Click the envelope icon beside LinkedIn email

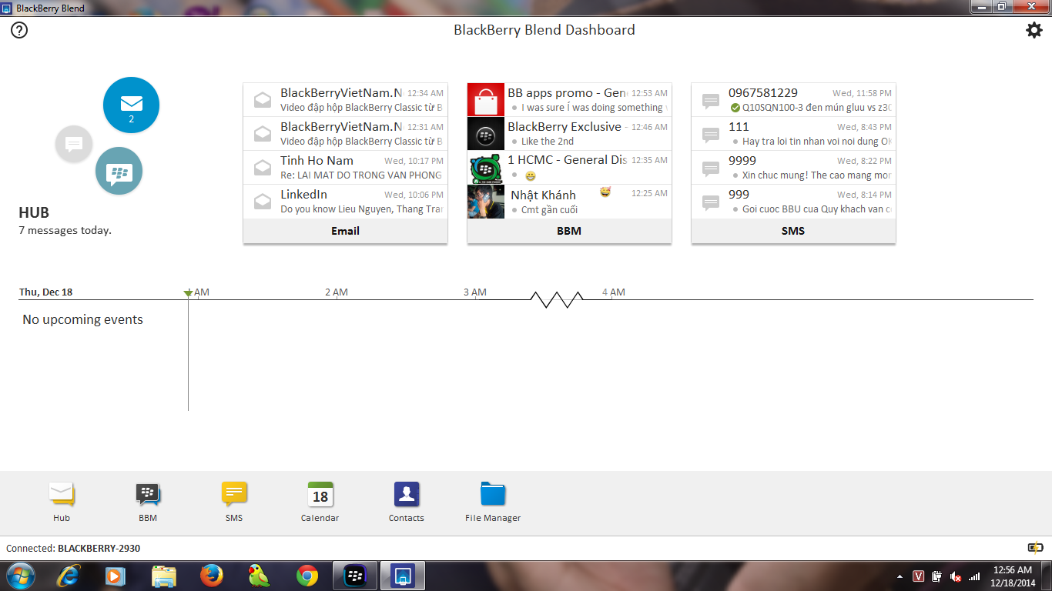coord(263,202)
